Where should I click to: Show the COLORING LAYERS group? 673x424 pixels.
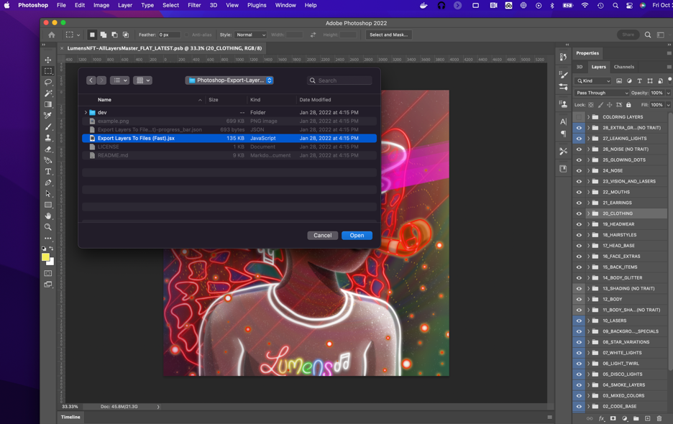pos(579,117)
